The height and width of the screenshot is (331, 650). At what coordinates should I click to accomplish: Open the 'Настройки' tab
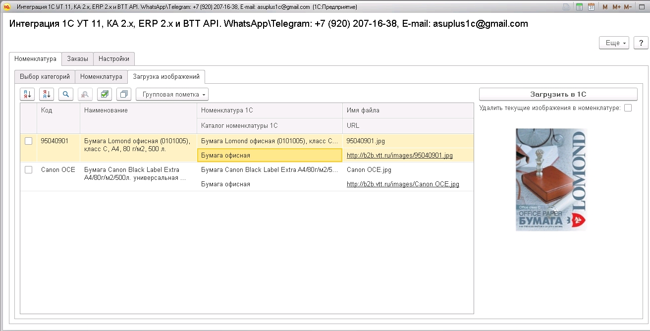[x=114, y=59]
